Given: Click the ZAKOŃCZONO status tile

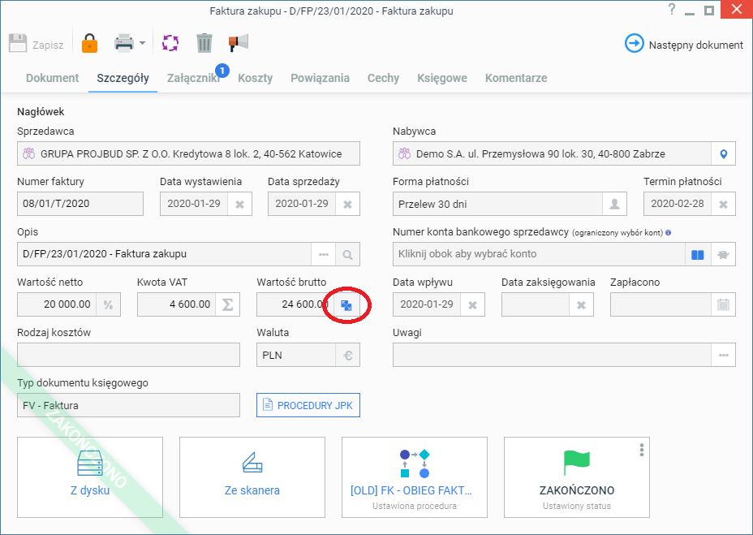Looking at the screenshot, I should pyautogui.click(x=577, y=477).
